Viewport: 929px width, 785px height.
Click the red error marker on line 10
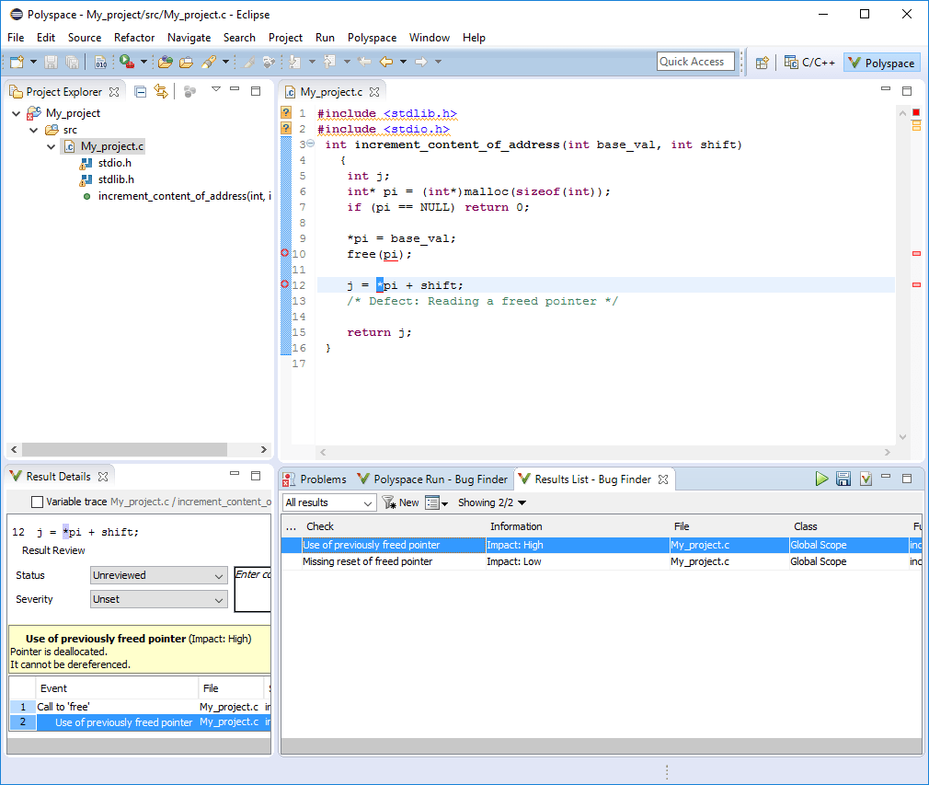(x=284, y=253)
